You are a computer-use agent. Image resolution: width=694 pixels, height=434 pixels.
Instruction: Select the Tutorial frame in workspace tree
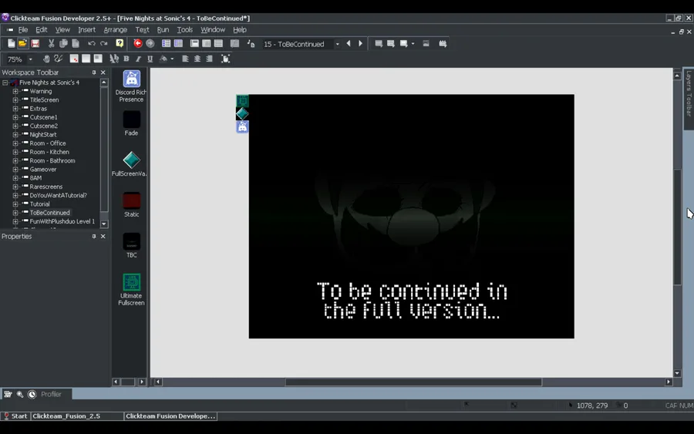tap(40, 204)
